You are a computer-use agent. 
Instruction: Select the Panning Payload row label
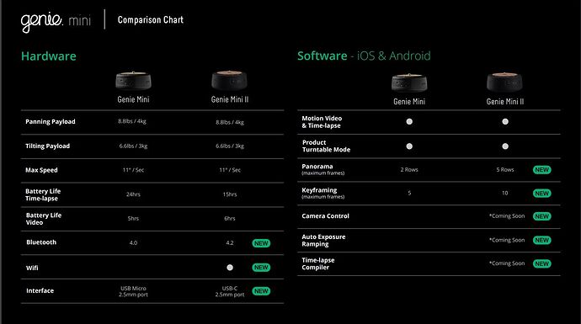pos(51,122)
